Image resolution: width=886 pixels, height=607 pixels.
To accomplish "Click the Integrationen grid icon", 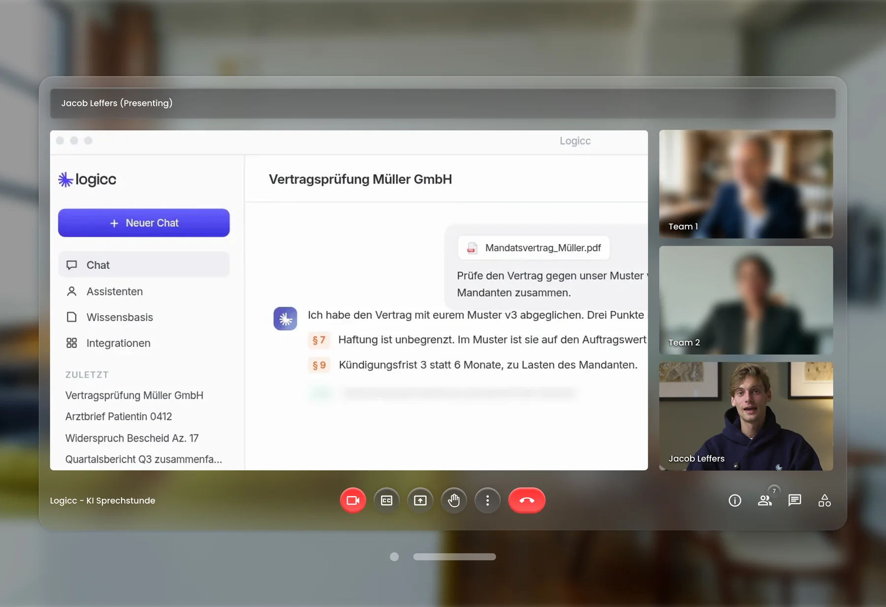I will (72, 343).
